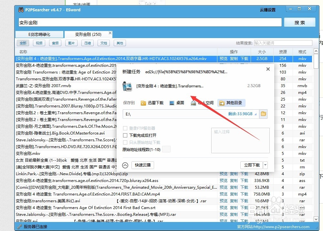Filter results by 其他

pos(120,43)
